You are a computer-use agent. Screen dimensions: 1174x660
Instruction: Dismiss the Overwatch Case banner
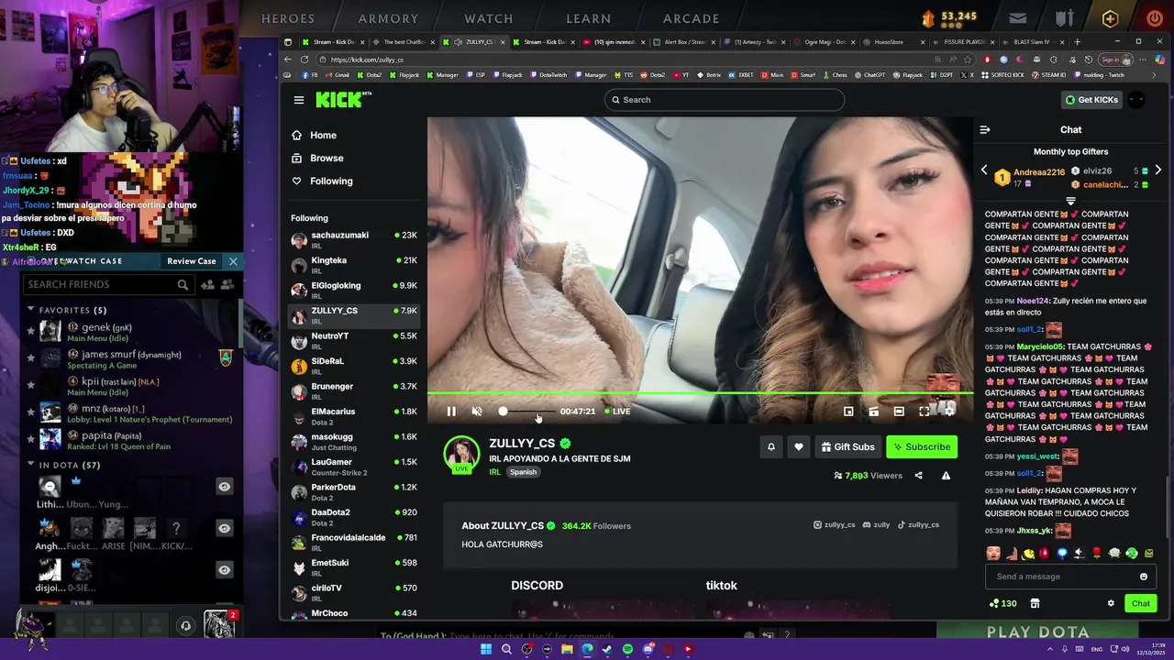pos(233,261)
